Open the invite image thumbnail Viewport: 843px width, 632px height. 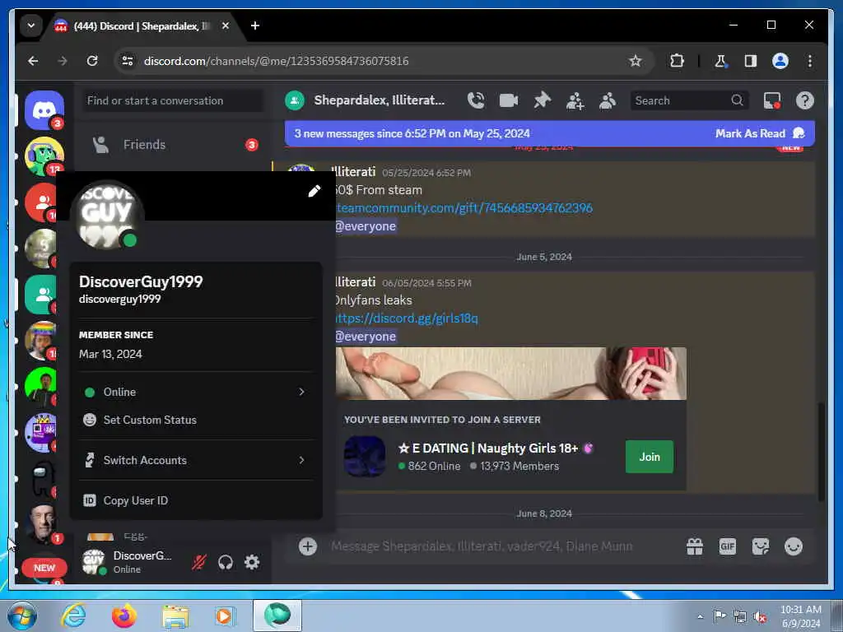pyautogui.click(x=510, y=374)
